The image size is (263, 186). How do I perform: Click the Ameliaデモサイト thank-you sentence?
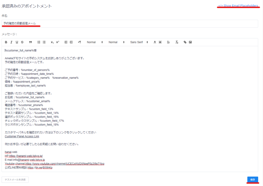tap(45, 58)
